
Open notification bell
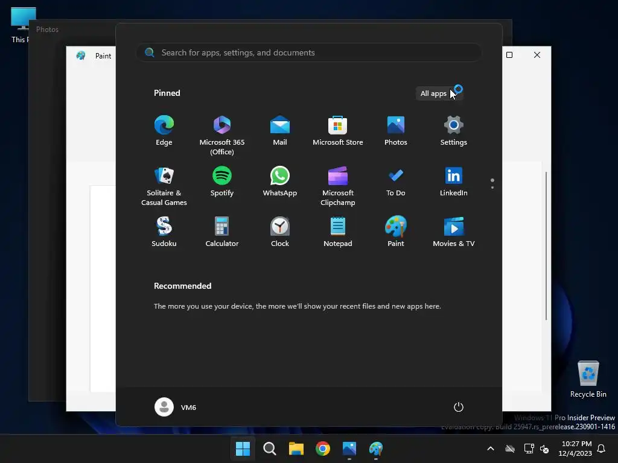pyautogui.click(x=602, y=449)
